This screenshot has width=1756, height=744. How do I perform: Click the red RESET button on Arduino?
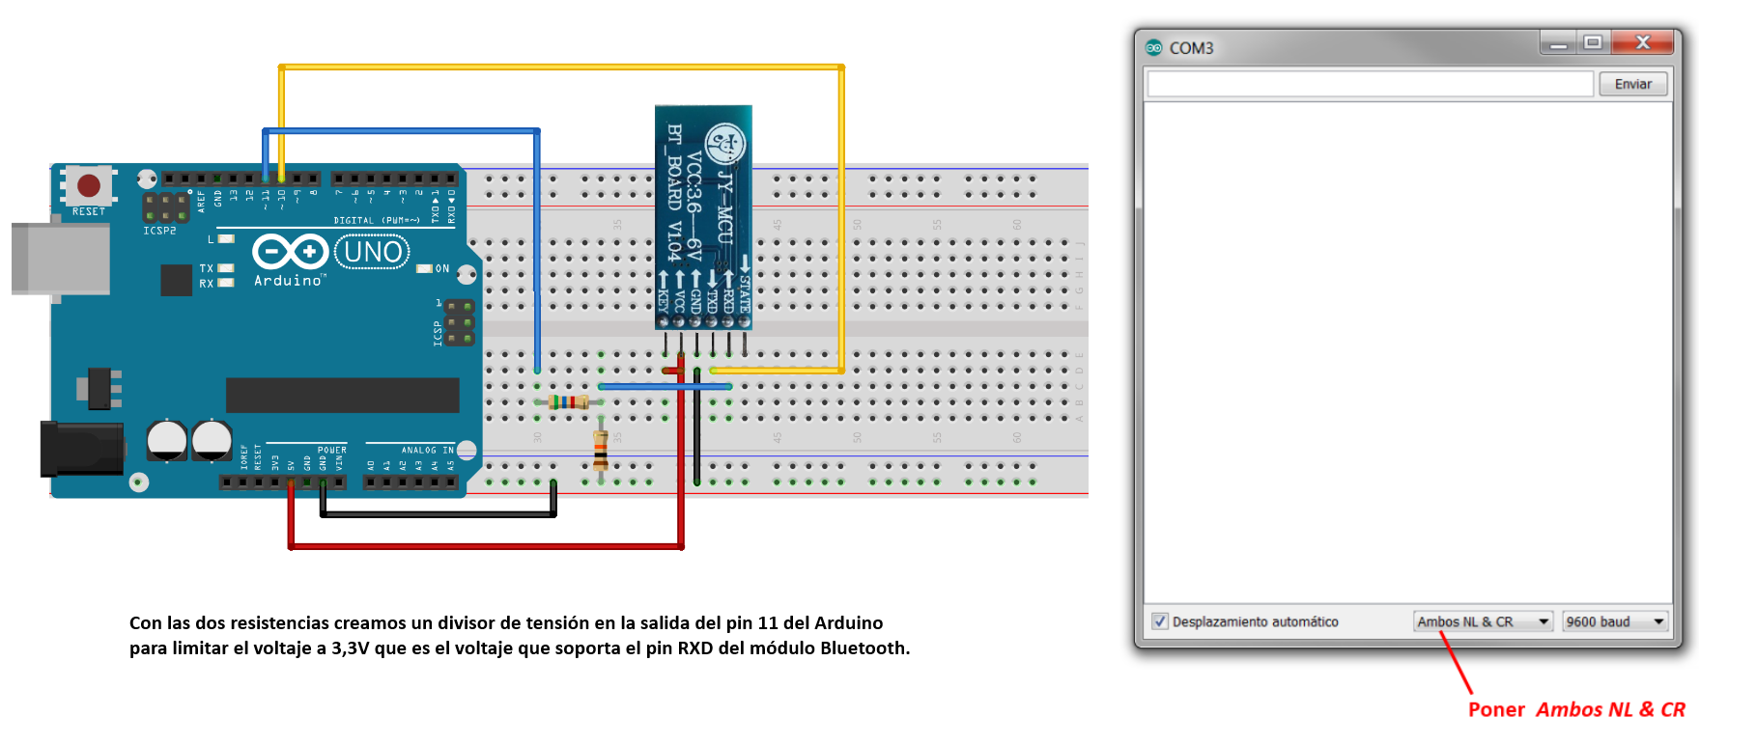[x=88, y=185]
